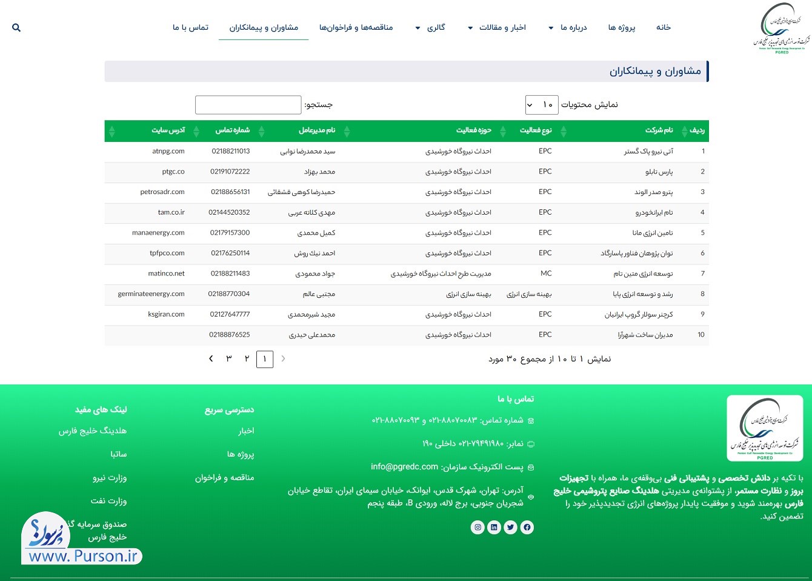The image size is (812, 581).
Task: Click the نوع فعالیت column header
Action: point(536,130)
